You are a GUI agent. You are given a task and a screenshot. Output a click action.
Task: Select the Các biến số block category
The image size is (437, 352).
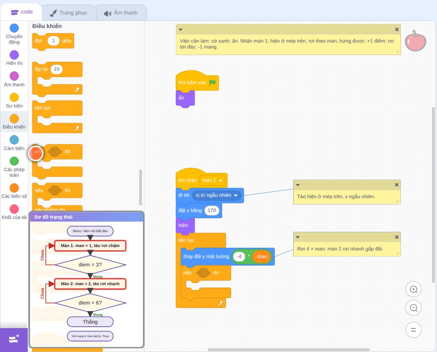pyautogui.click(x=14, y=191)
